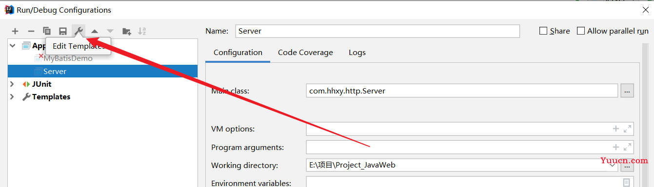The width and height of the screenshot is (654, 187).
Task: Switch to the Logs tab
Action: click(357, 53)
